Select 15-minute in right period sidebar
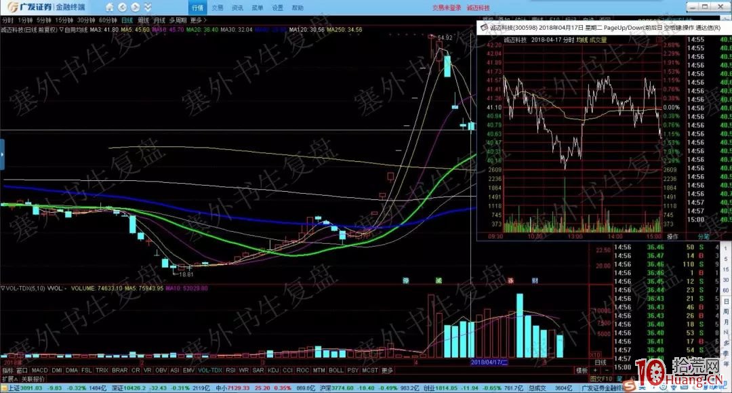The height and width of the screenshot is (393, 732). 725,269
